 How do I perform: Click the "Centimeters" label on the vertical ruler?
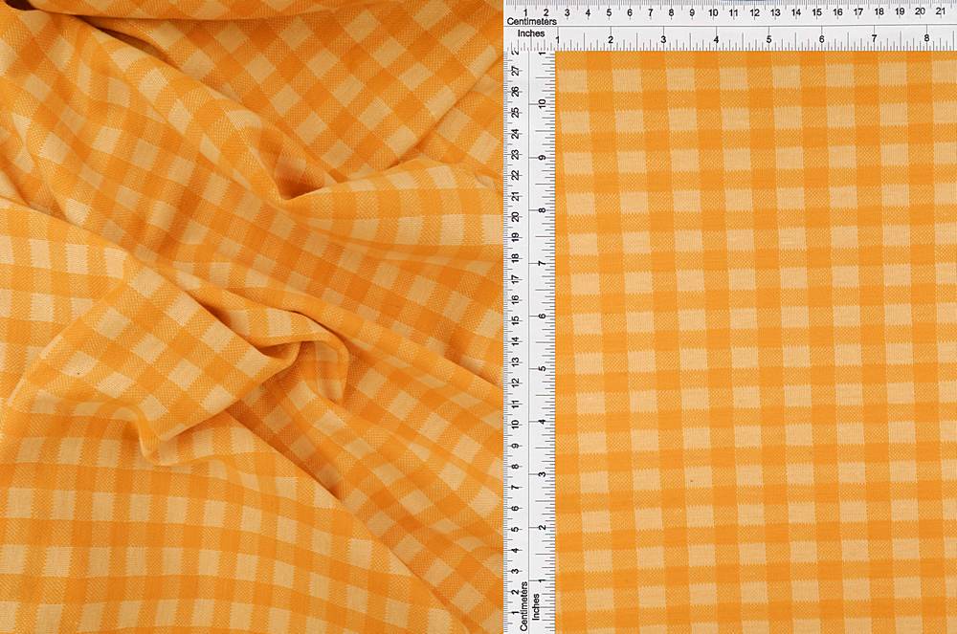point(523,606)
